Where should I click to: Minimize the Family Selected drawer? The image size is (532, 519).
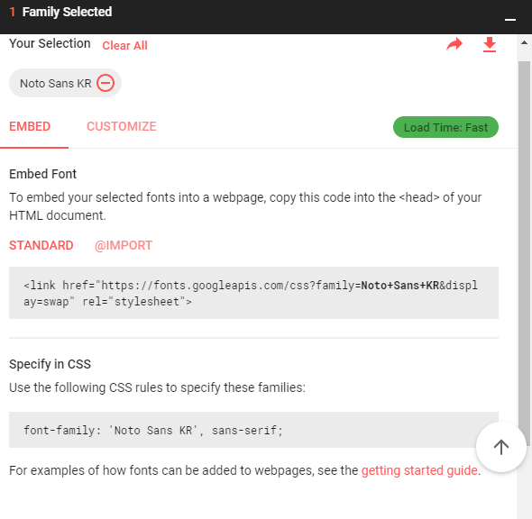[x=510, y=20]
